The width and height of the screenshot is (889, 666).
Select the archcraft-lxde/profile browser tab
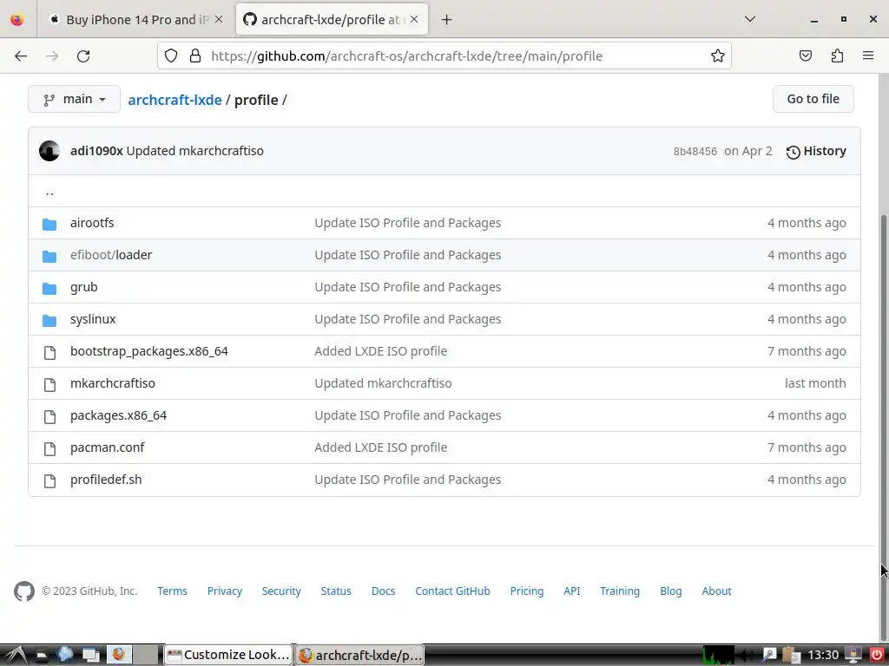(332, 19)
